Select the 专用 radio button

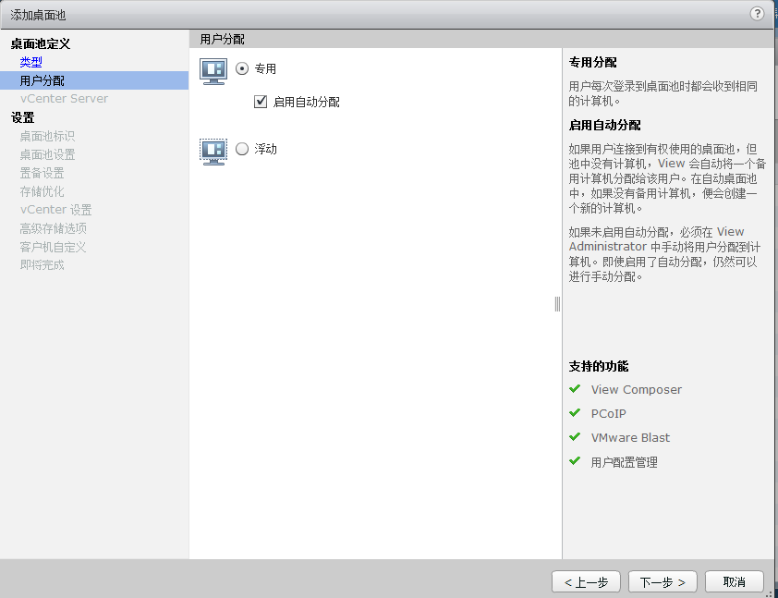coord(242,68)
